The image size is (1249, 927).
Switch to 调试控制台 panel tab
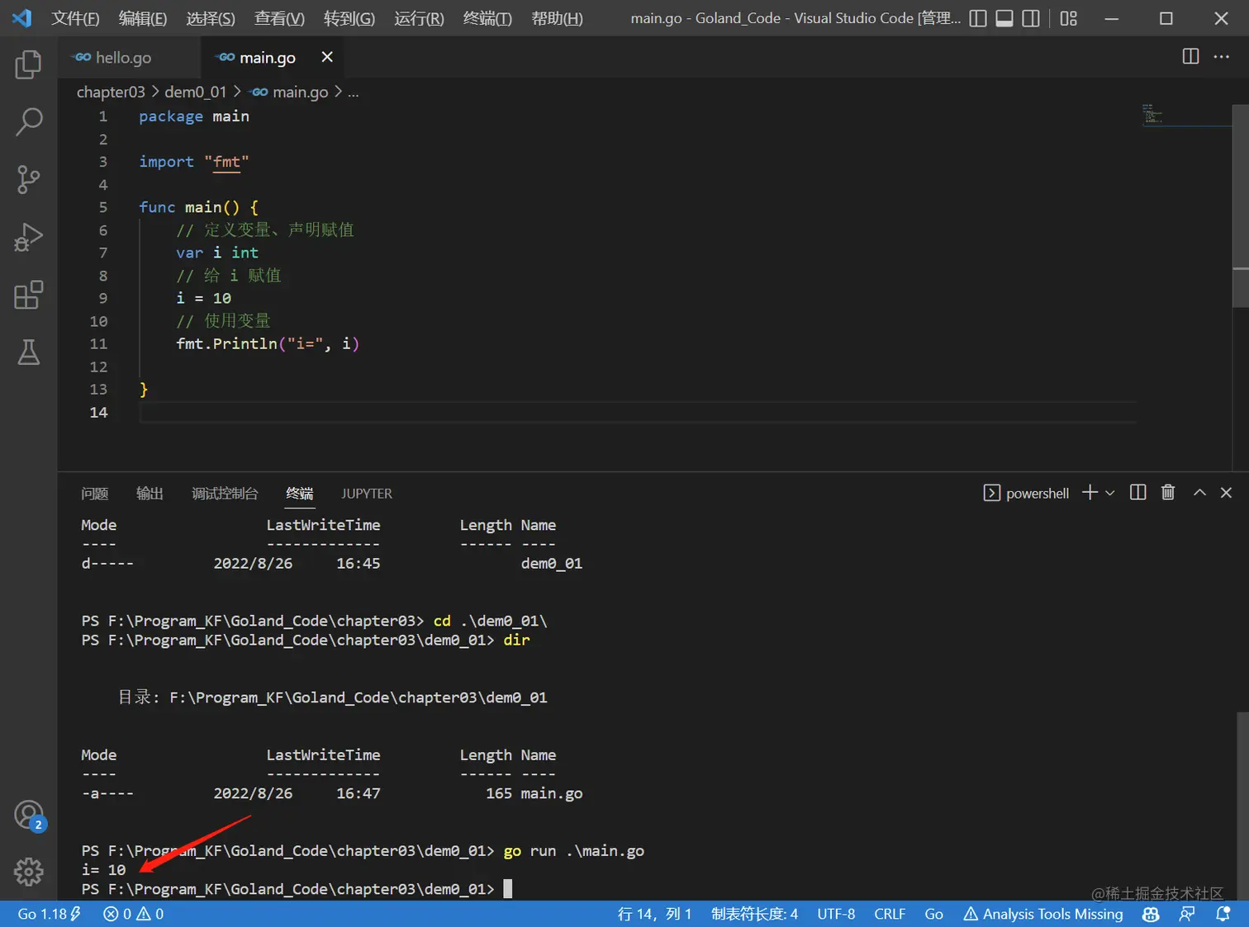click(225, 494)
